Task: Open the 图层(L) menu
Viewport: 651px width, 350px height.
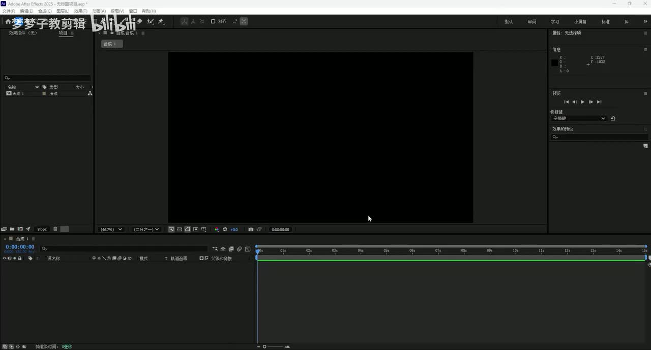Action: point(63,11)
